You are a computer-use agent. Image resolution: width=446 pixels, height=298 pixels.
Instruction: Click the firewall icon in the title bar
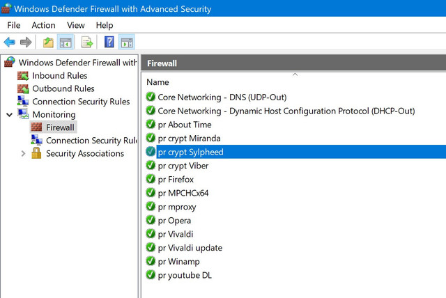6,8
